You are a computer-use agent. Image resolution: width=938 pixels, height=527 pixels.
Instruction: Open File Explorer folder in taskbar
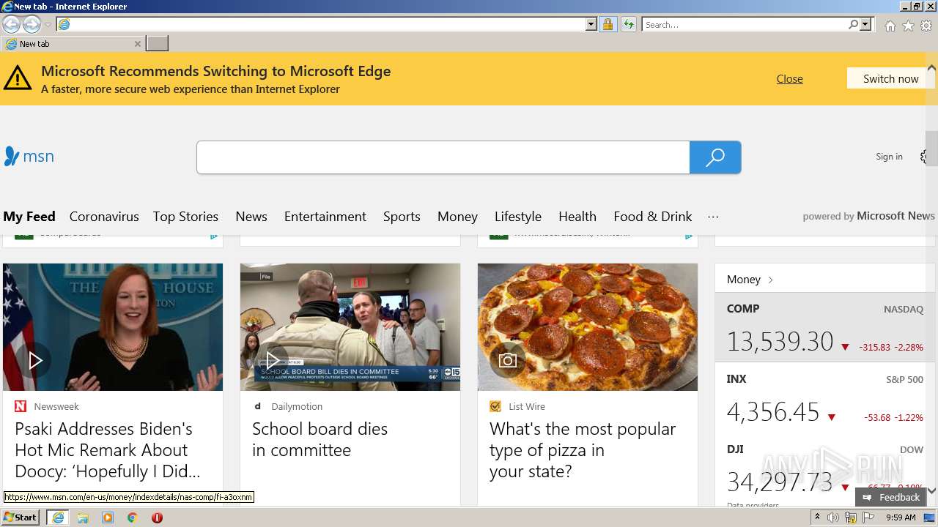(x=83, y=517)
